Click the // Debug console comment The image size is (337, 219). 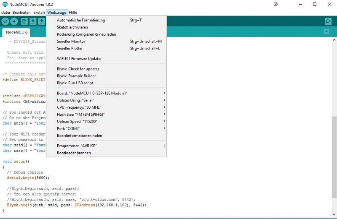pos(25,172)
